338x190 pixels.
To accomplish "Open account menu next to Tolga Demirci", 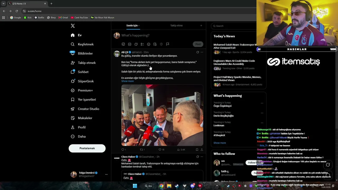I will [x=106, y=174].
